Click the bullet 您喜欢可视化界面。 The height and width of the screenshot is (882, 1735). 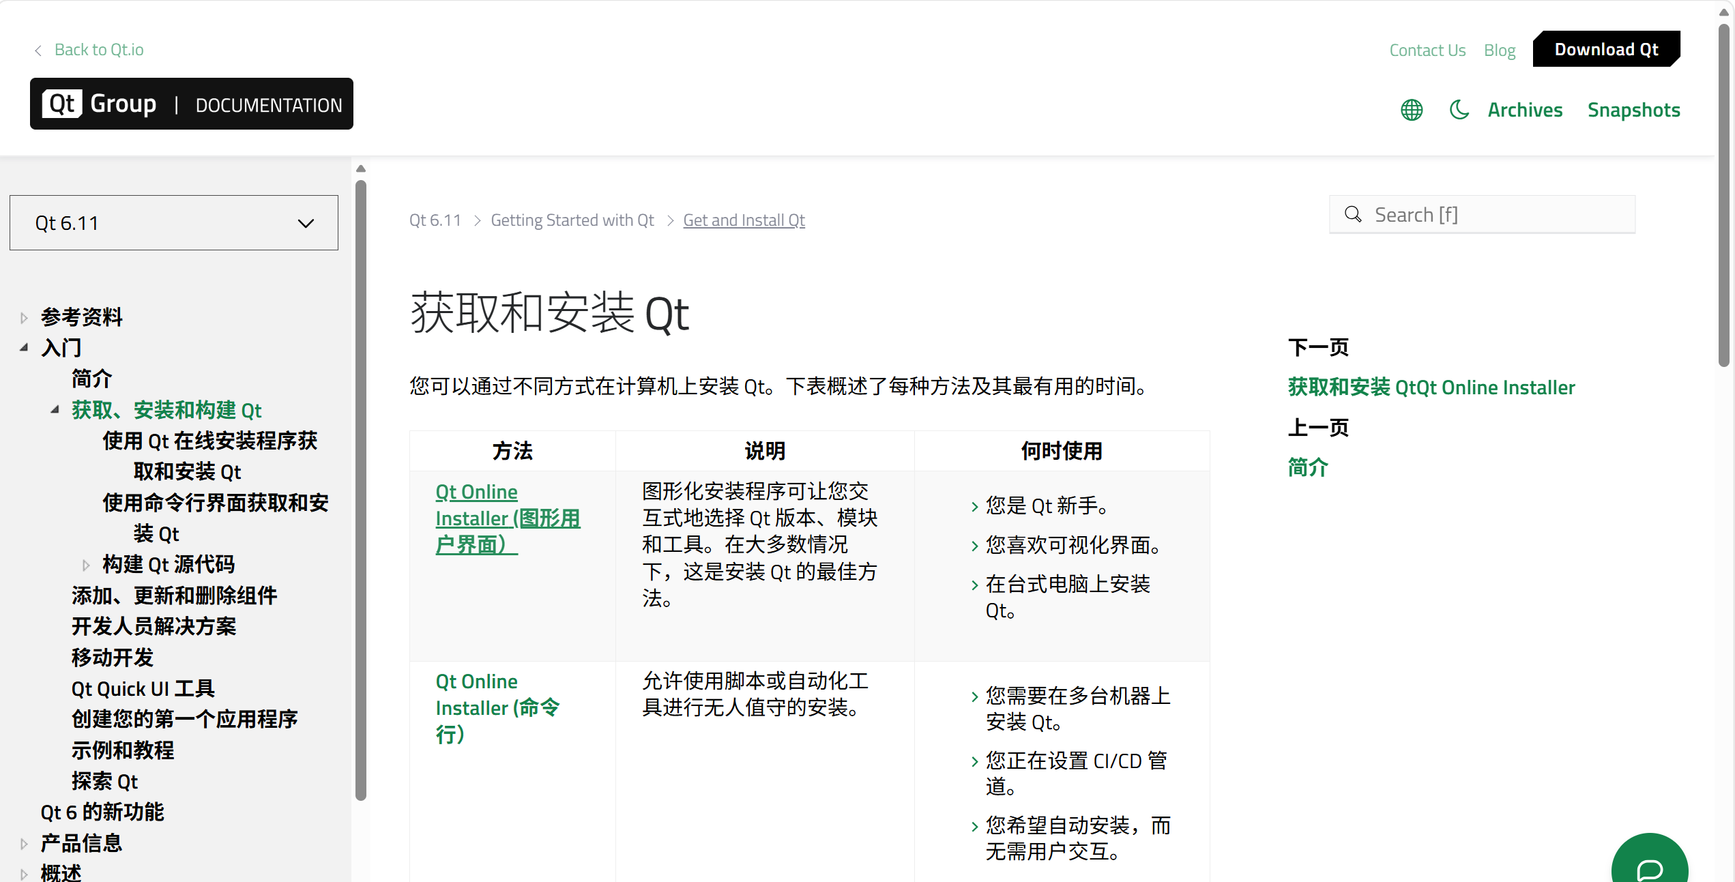[x=1073, y=545]
